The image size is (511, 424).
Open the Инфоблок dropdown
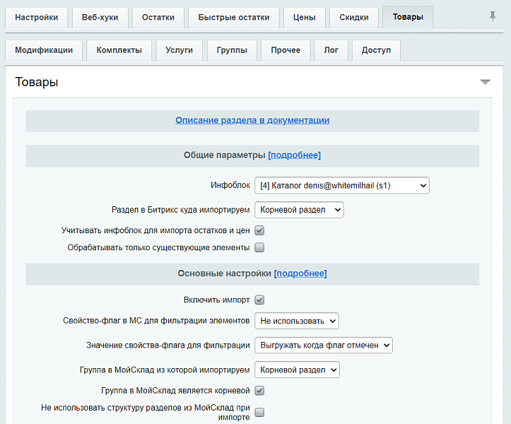pos(341,186)
